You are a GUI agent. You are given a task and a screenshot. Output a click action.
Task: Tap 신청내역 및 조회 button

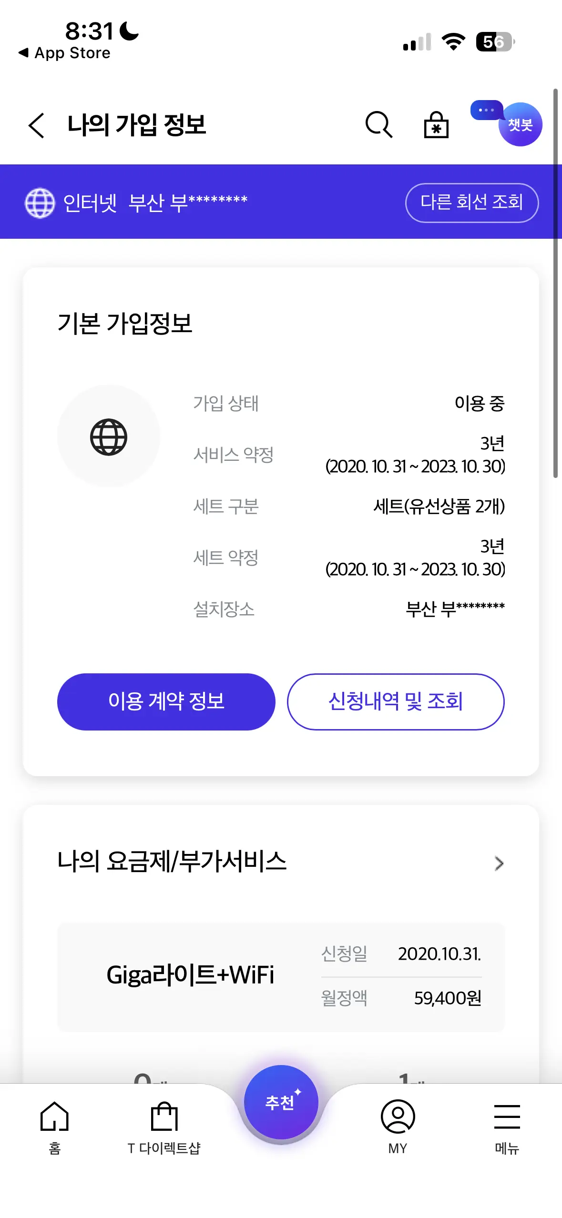coord(395,701)
